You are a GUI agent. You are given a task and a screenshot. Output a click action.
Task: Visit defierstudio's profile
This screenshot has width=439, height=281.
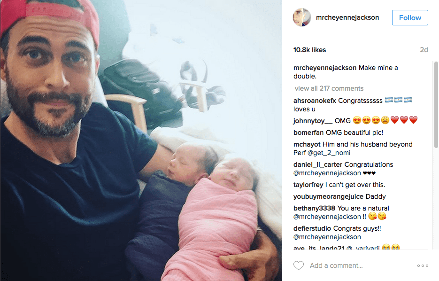[312, 228]
